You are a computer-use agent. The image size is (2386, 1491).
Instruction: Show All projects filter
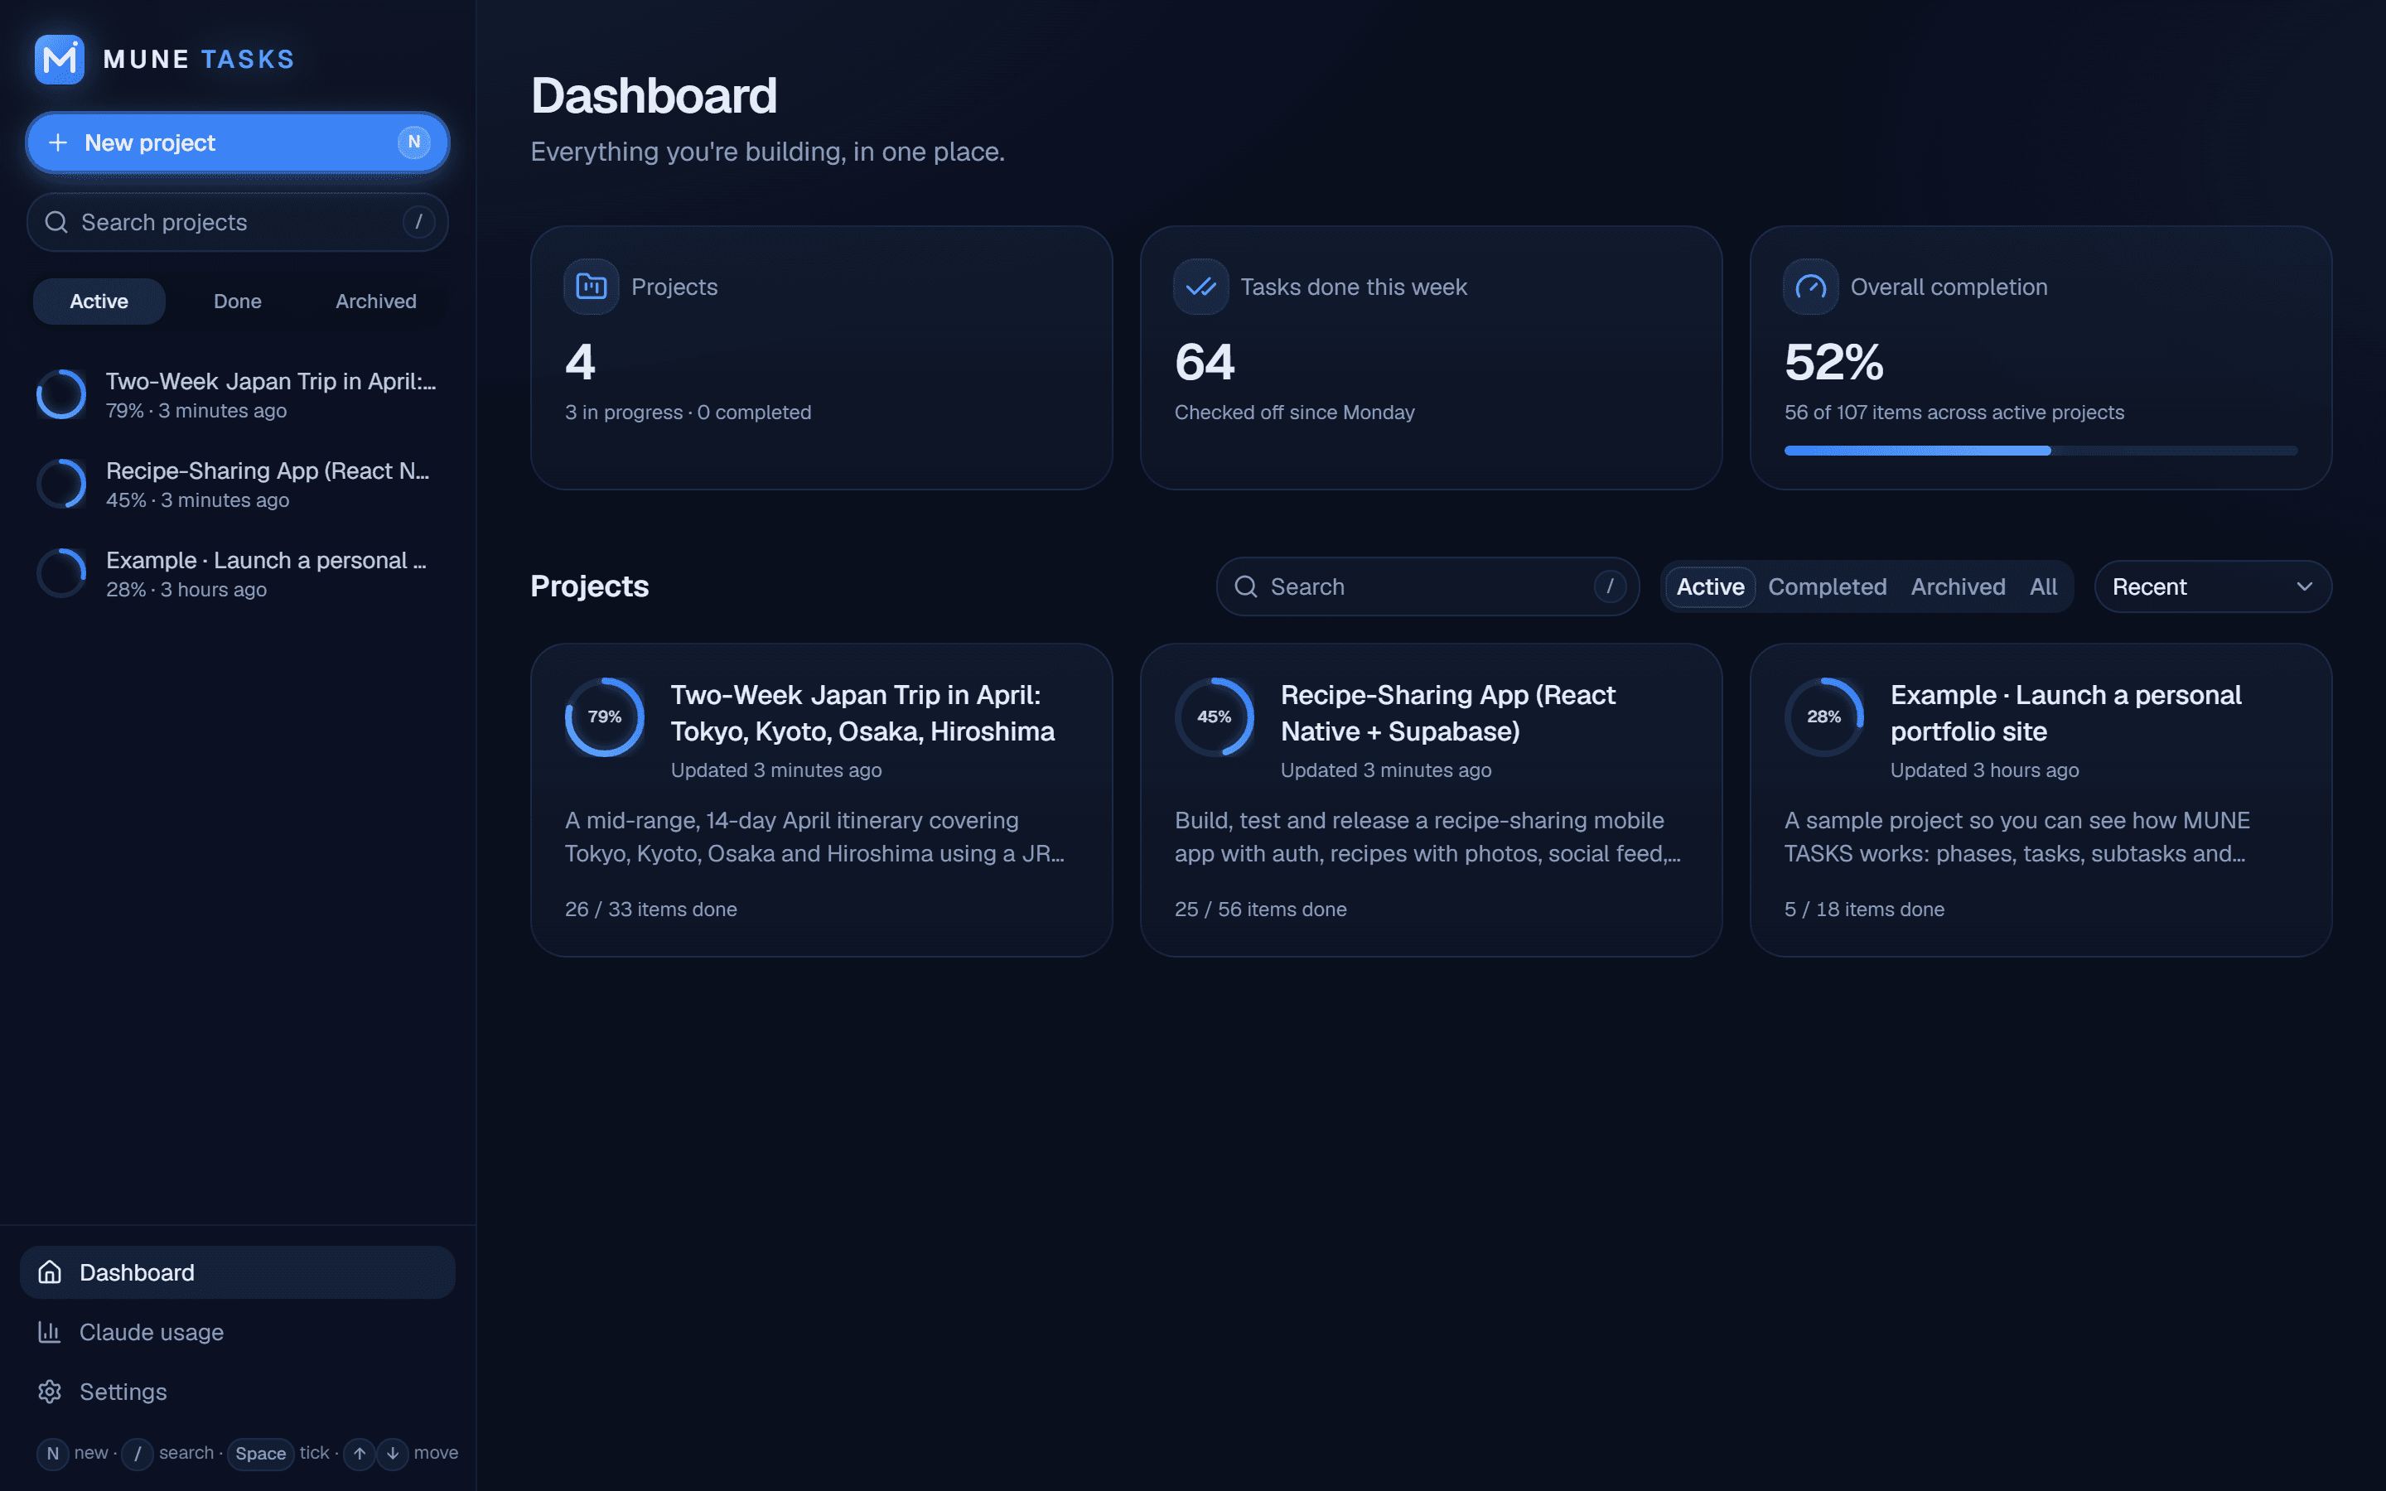tap(2043, 586)
